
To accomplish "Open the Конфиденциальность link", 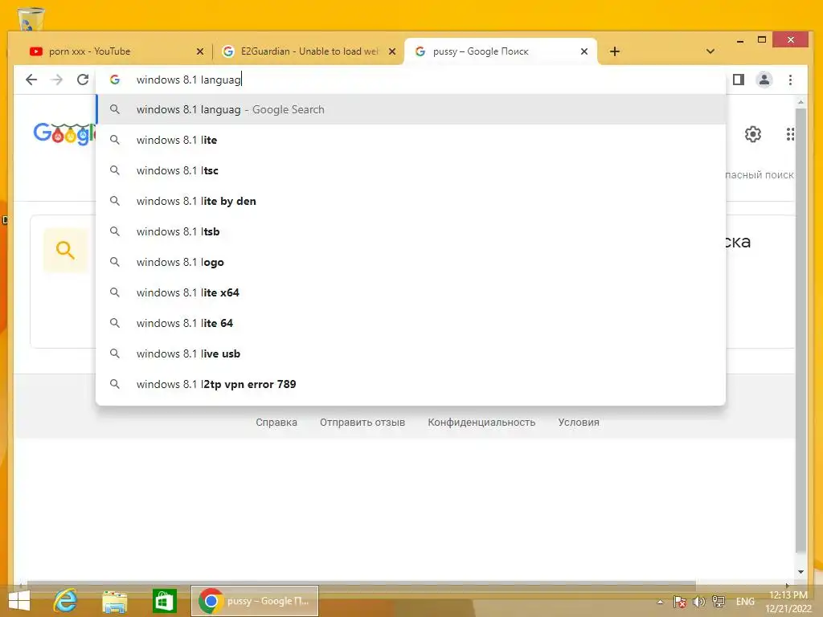I will (x=481, y=423).
